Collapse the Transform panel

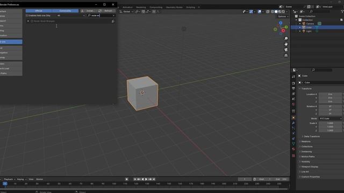[x=306, y=88]
